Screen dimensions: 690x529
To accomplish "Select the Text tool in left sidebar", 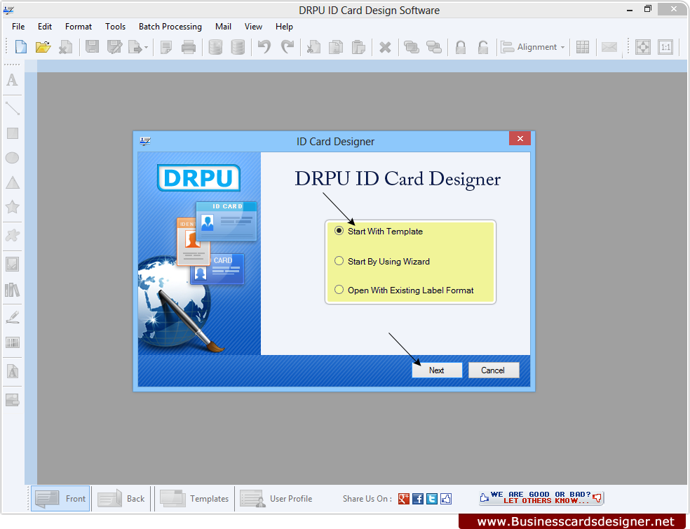I will [x=13, y=80].
